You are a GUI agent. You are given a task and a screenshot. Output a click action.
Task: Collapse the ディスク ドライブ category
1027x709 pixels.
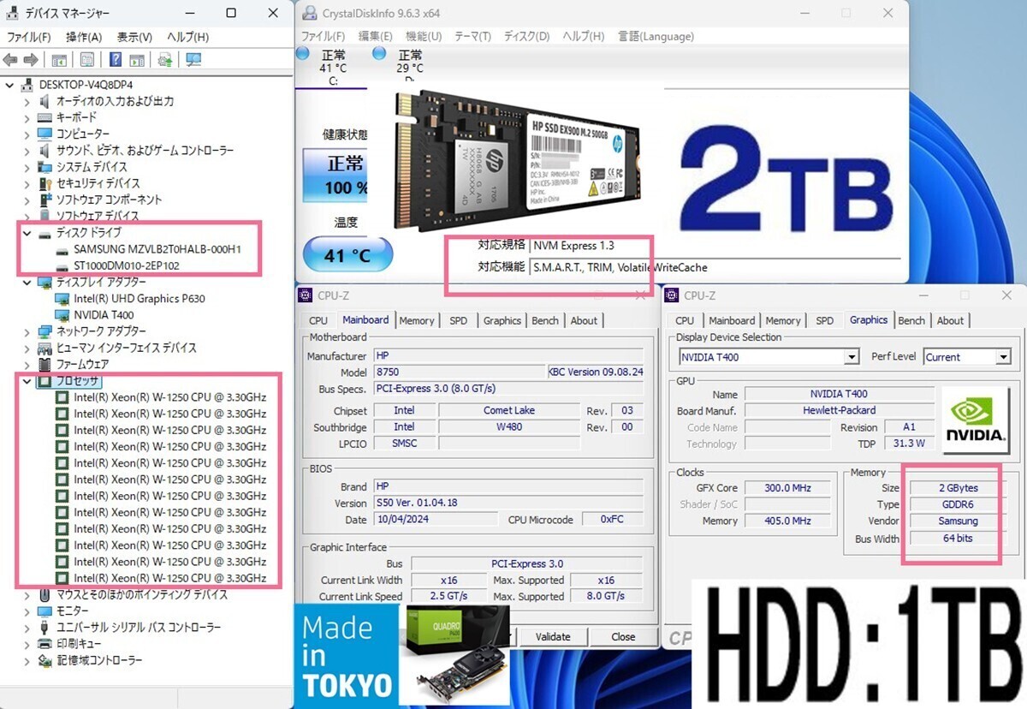pos(27,233)
